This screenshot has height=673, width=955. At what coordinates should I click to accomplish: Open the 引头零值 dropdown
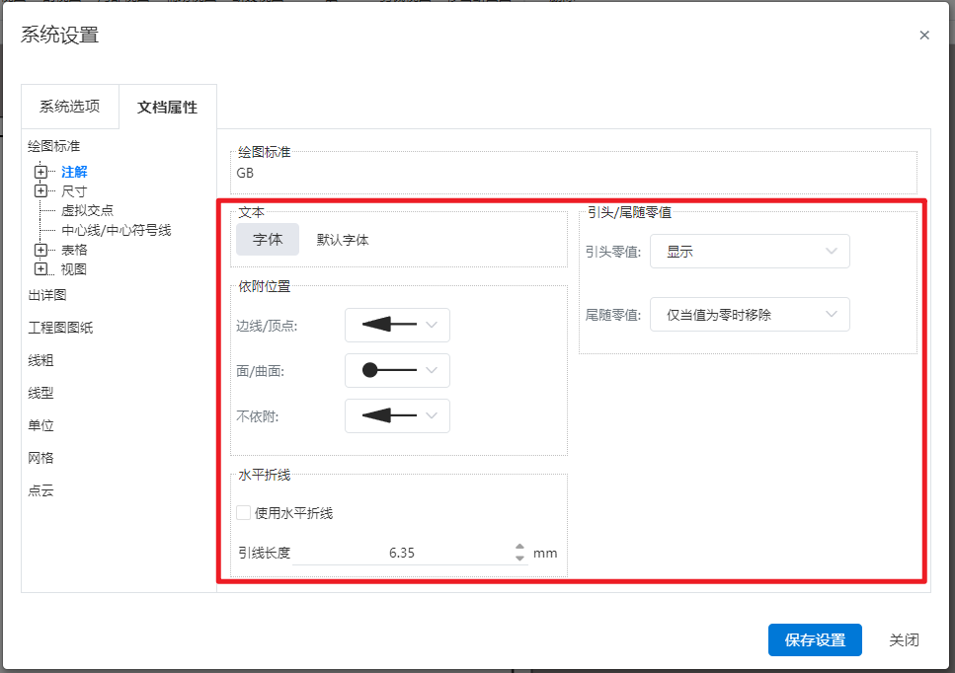coord(750,252)
